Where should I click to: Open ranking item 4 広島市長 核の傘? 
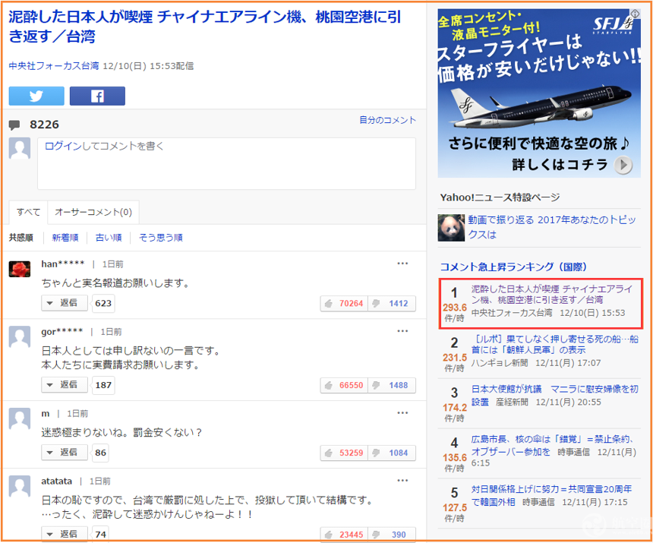553,445
